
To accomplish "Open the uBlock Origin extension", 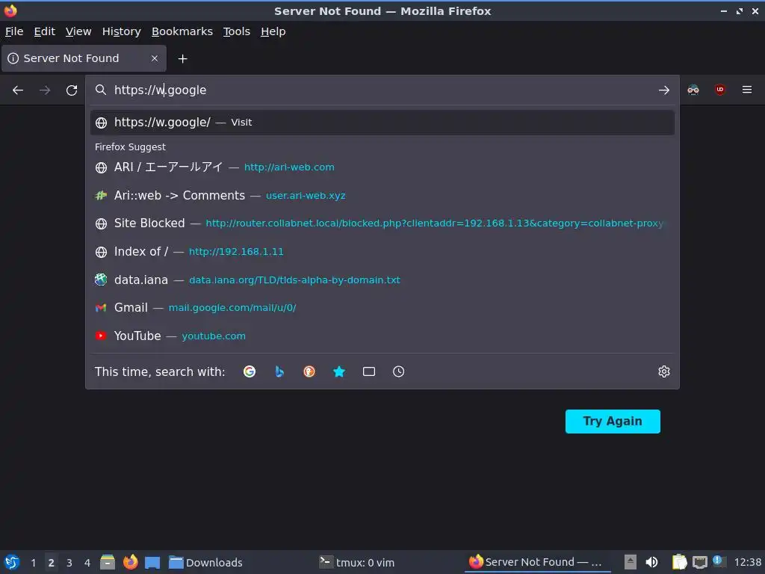I will [x=719, y=90].
